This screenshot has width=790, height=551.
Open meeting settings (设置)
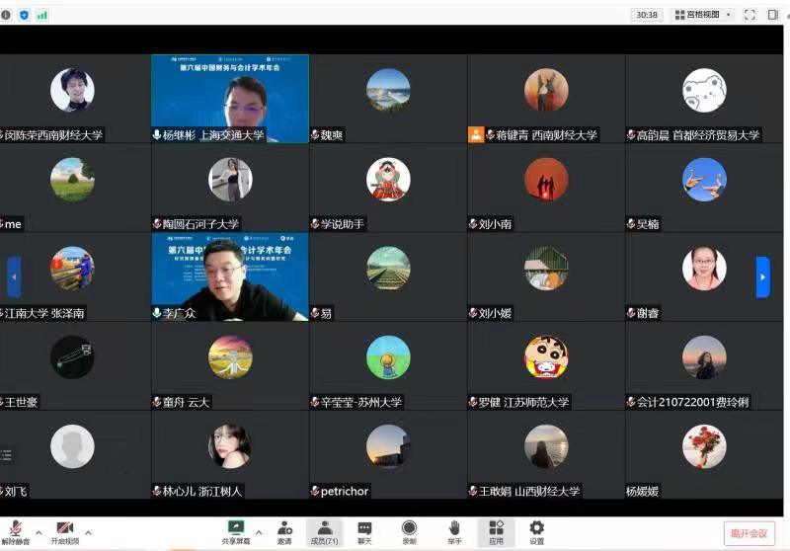point(536,531)
